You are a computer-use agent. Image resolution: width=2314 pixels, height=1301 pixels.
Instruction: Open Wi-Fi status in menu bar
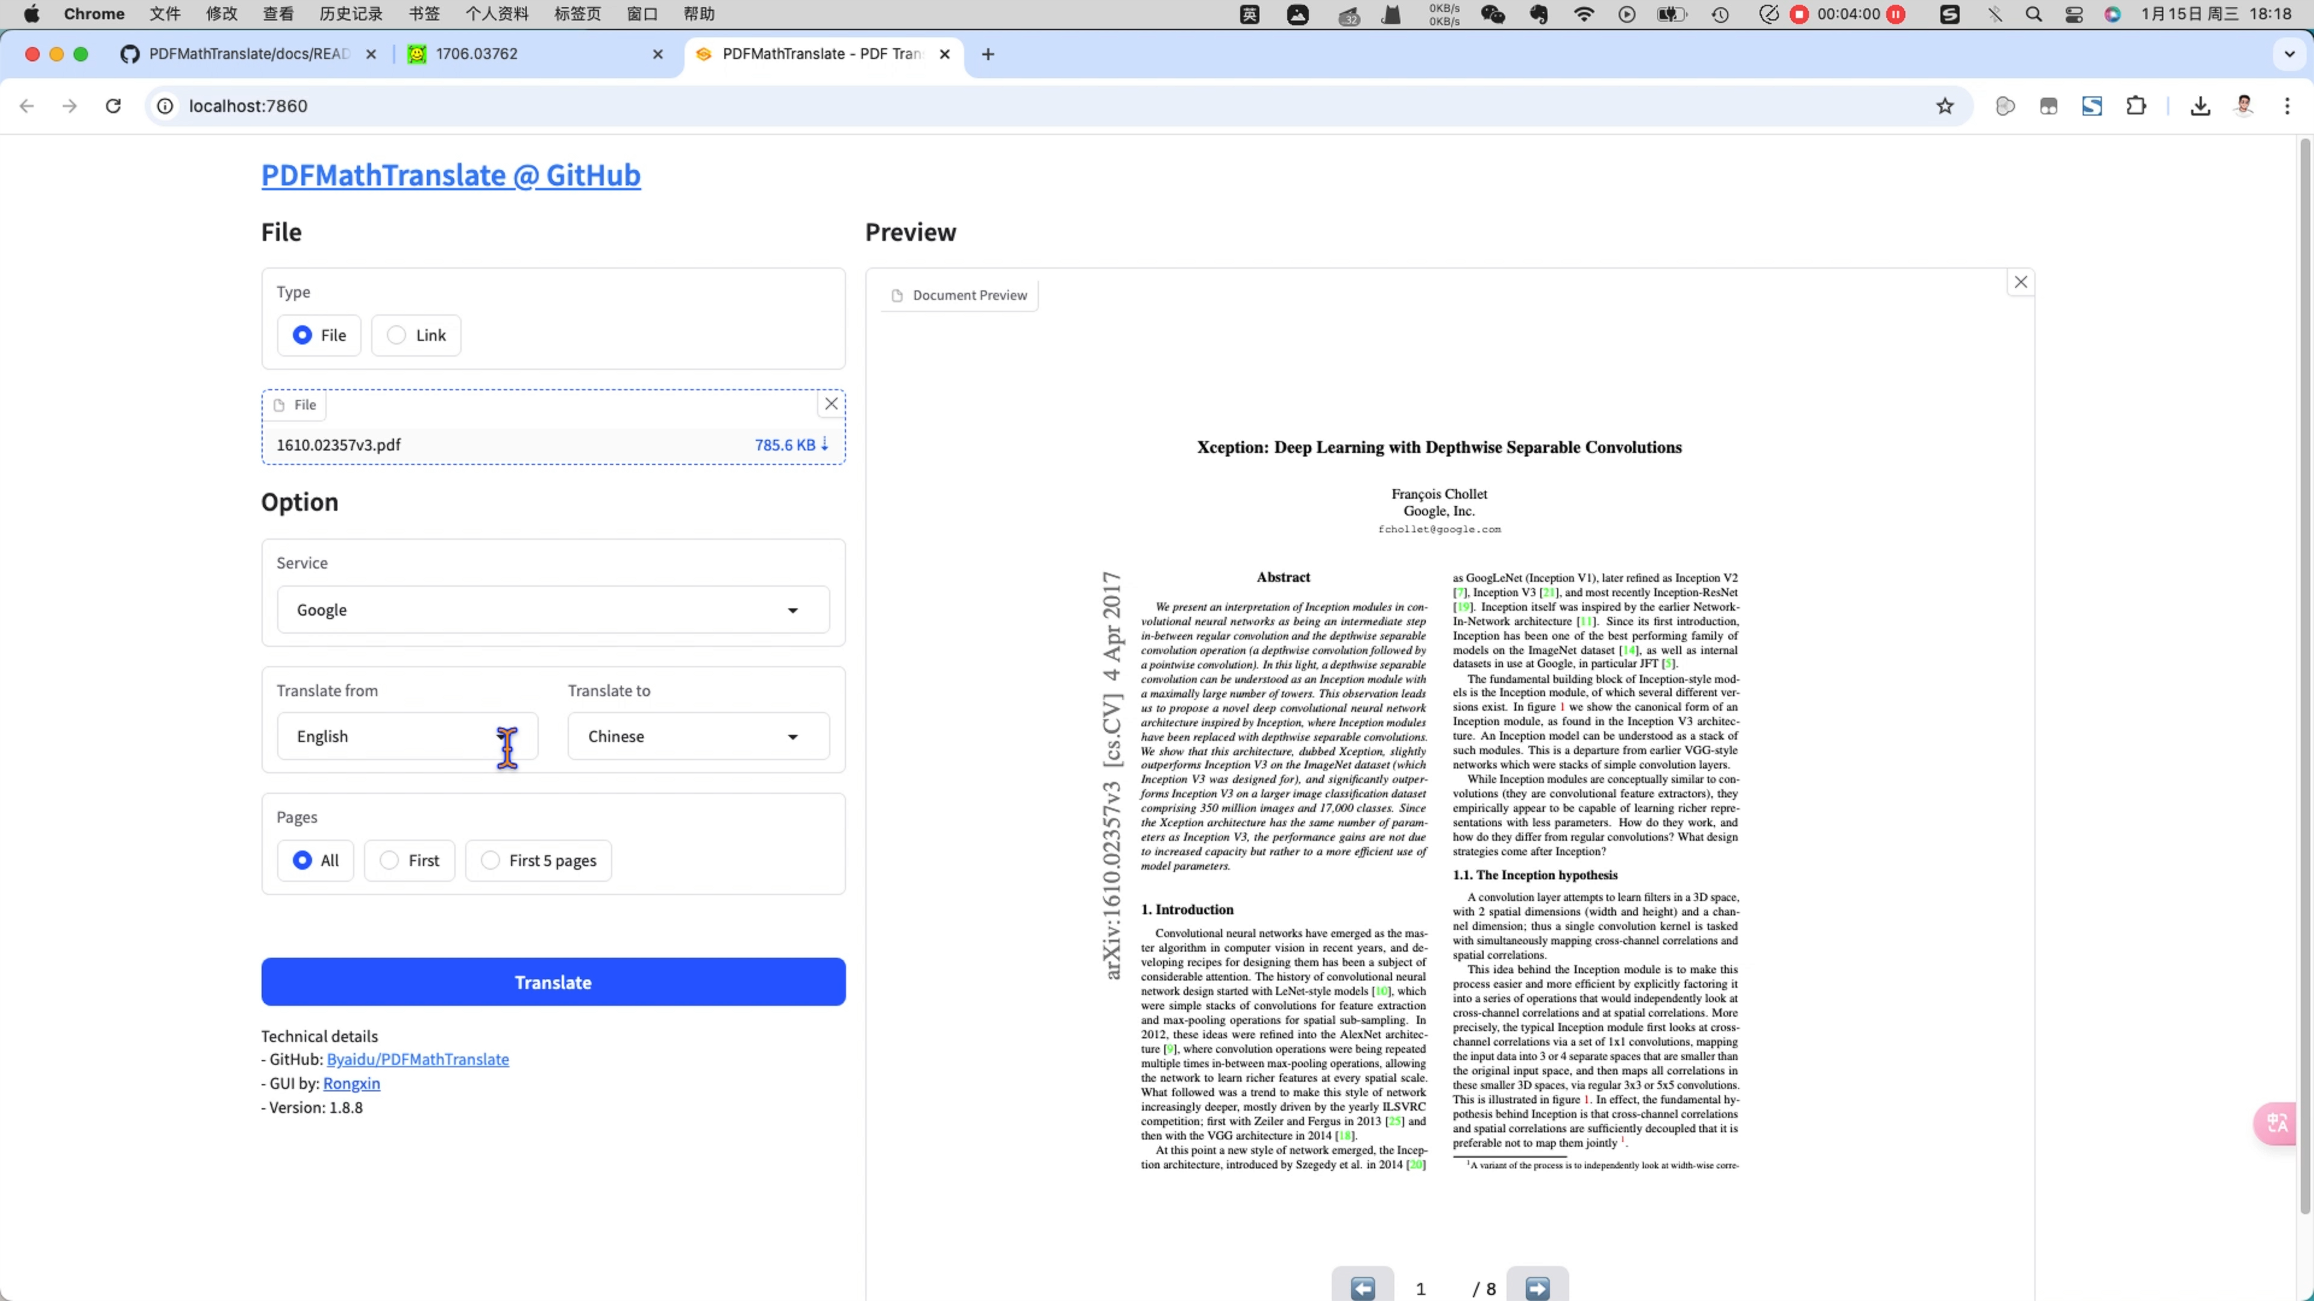coord(1584,13)
